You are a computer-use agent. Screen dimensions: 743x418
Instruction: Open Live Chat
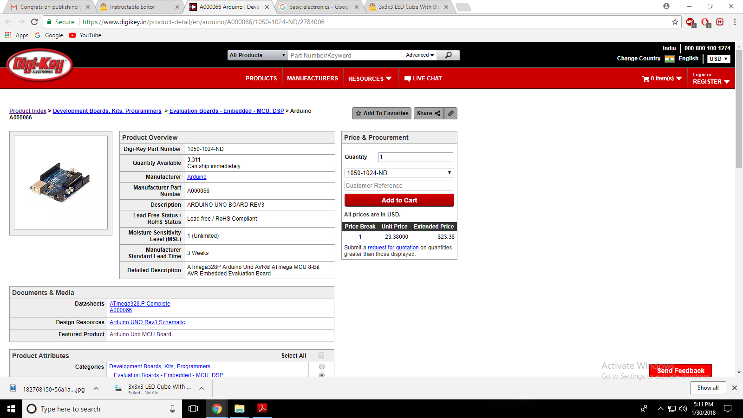(x=423, y=78)
